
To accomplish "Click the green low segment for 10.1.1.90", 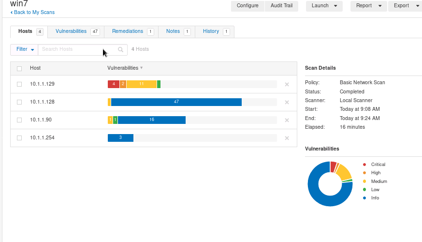I will pyautogui.click(x=115, y=120).
